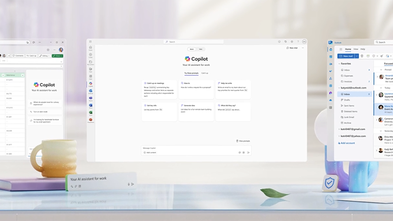This screenshot has height=221, width=393.
Task: Open Mail icon in Outlook left rail
Action: click(x=331, y=50)
